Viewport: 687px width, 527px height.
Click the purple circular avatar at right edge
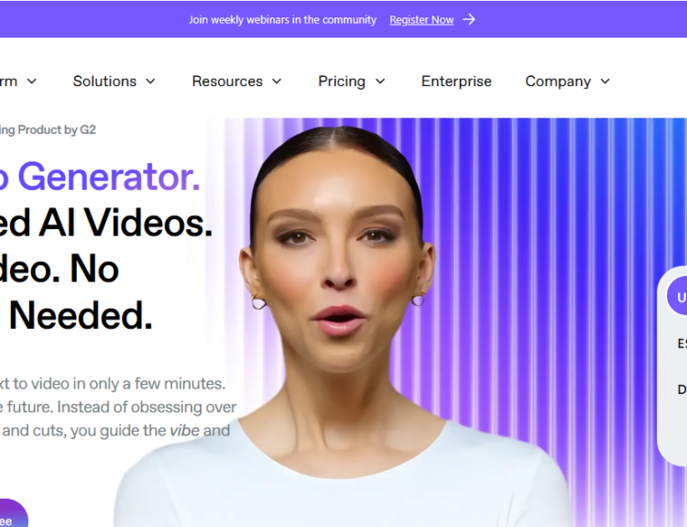(677, 296)
